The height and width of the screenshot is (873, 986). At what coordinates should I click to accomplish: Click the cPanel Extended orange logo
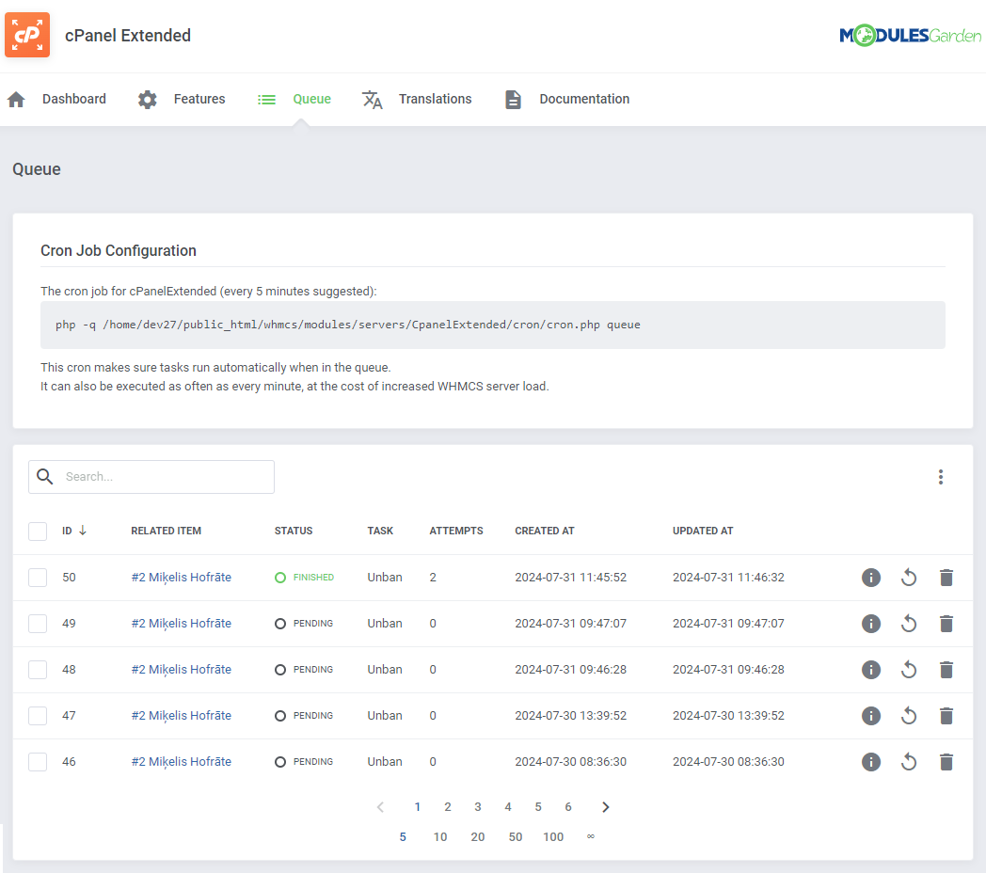click(27, 35)
